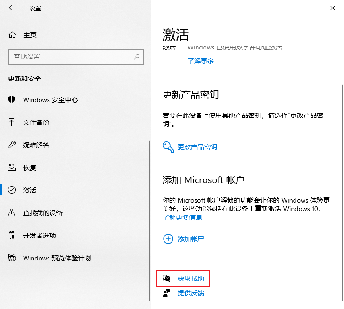Open 查找我的设备 page
Image resolution: width=344 pixels, height=309 pixels.
[43, 213]
